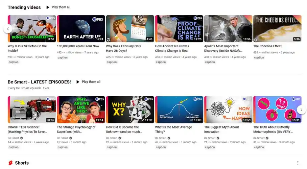Open 'Why Does February Only Have 28 Days?' title
This screenshot has width=307, height=169.
(123, 48)
